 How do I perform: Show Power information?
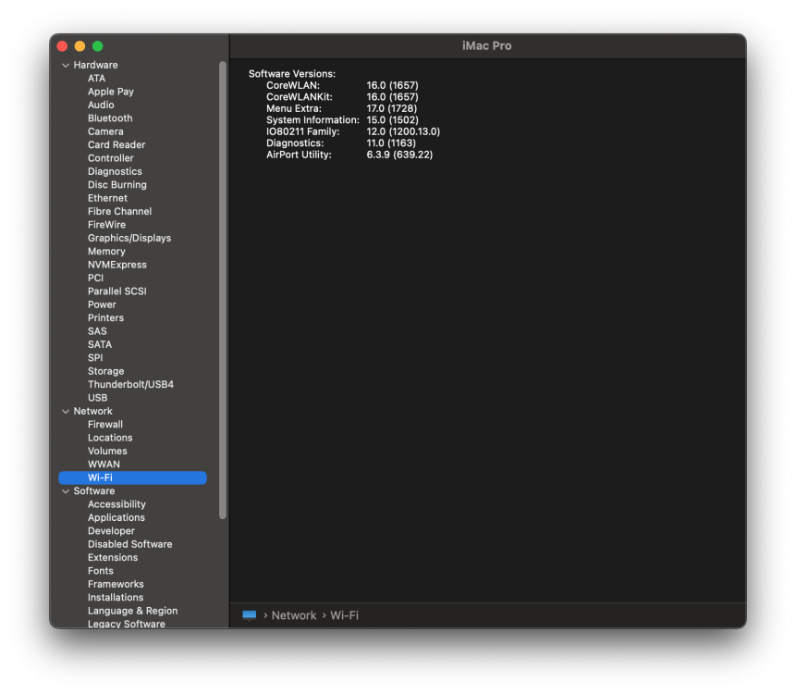point(102,304)
